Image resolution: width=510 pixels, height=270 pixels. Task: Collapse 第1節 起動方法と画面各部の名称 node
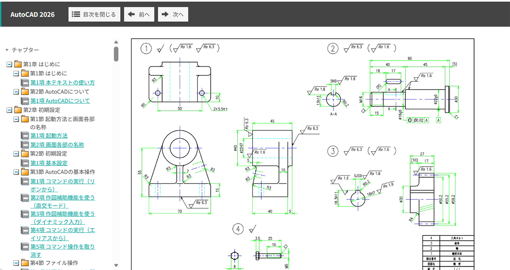16,119
